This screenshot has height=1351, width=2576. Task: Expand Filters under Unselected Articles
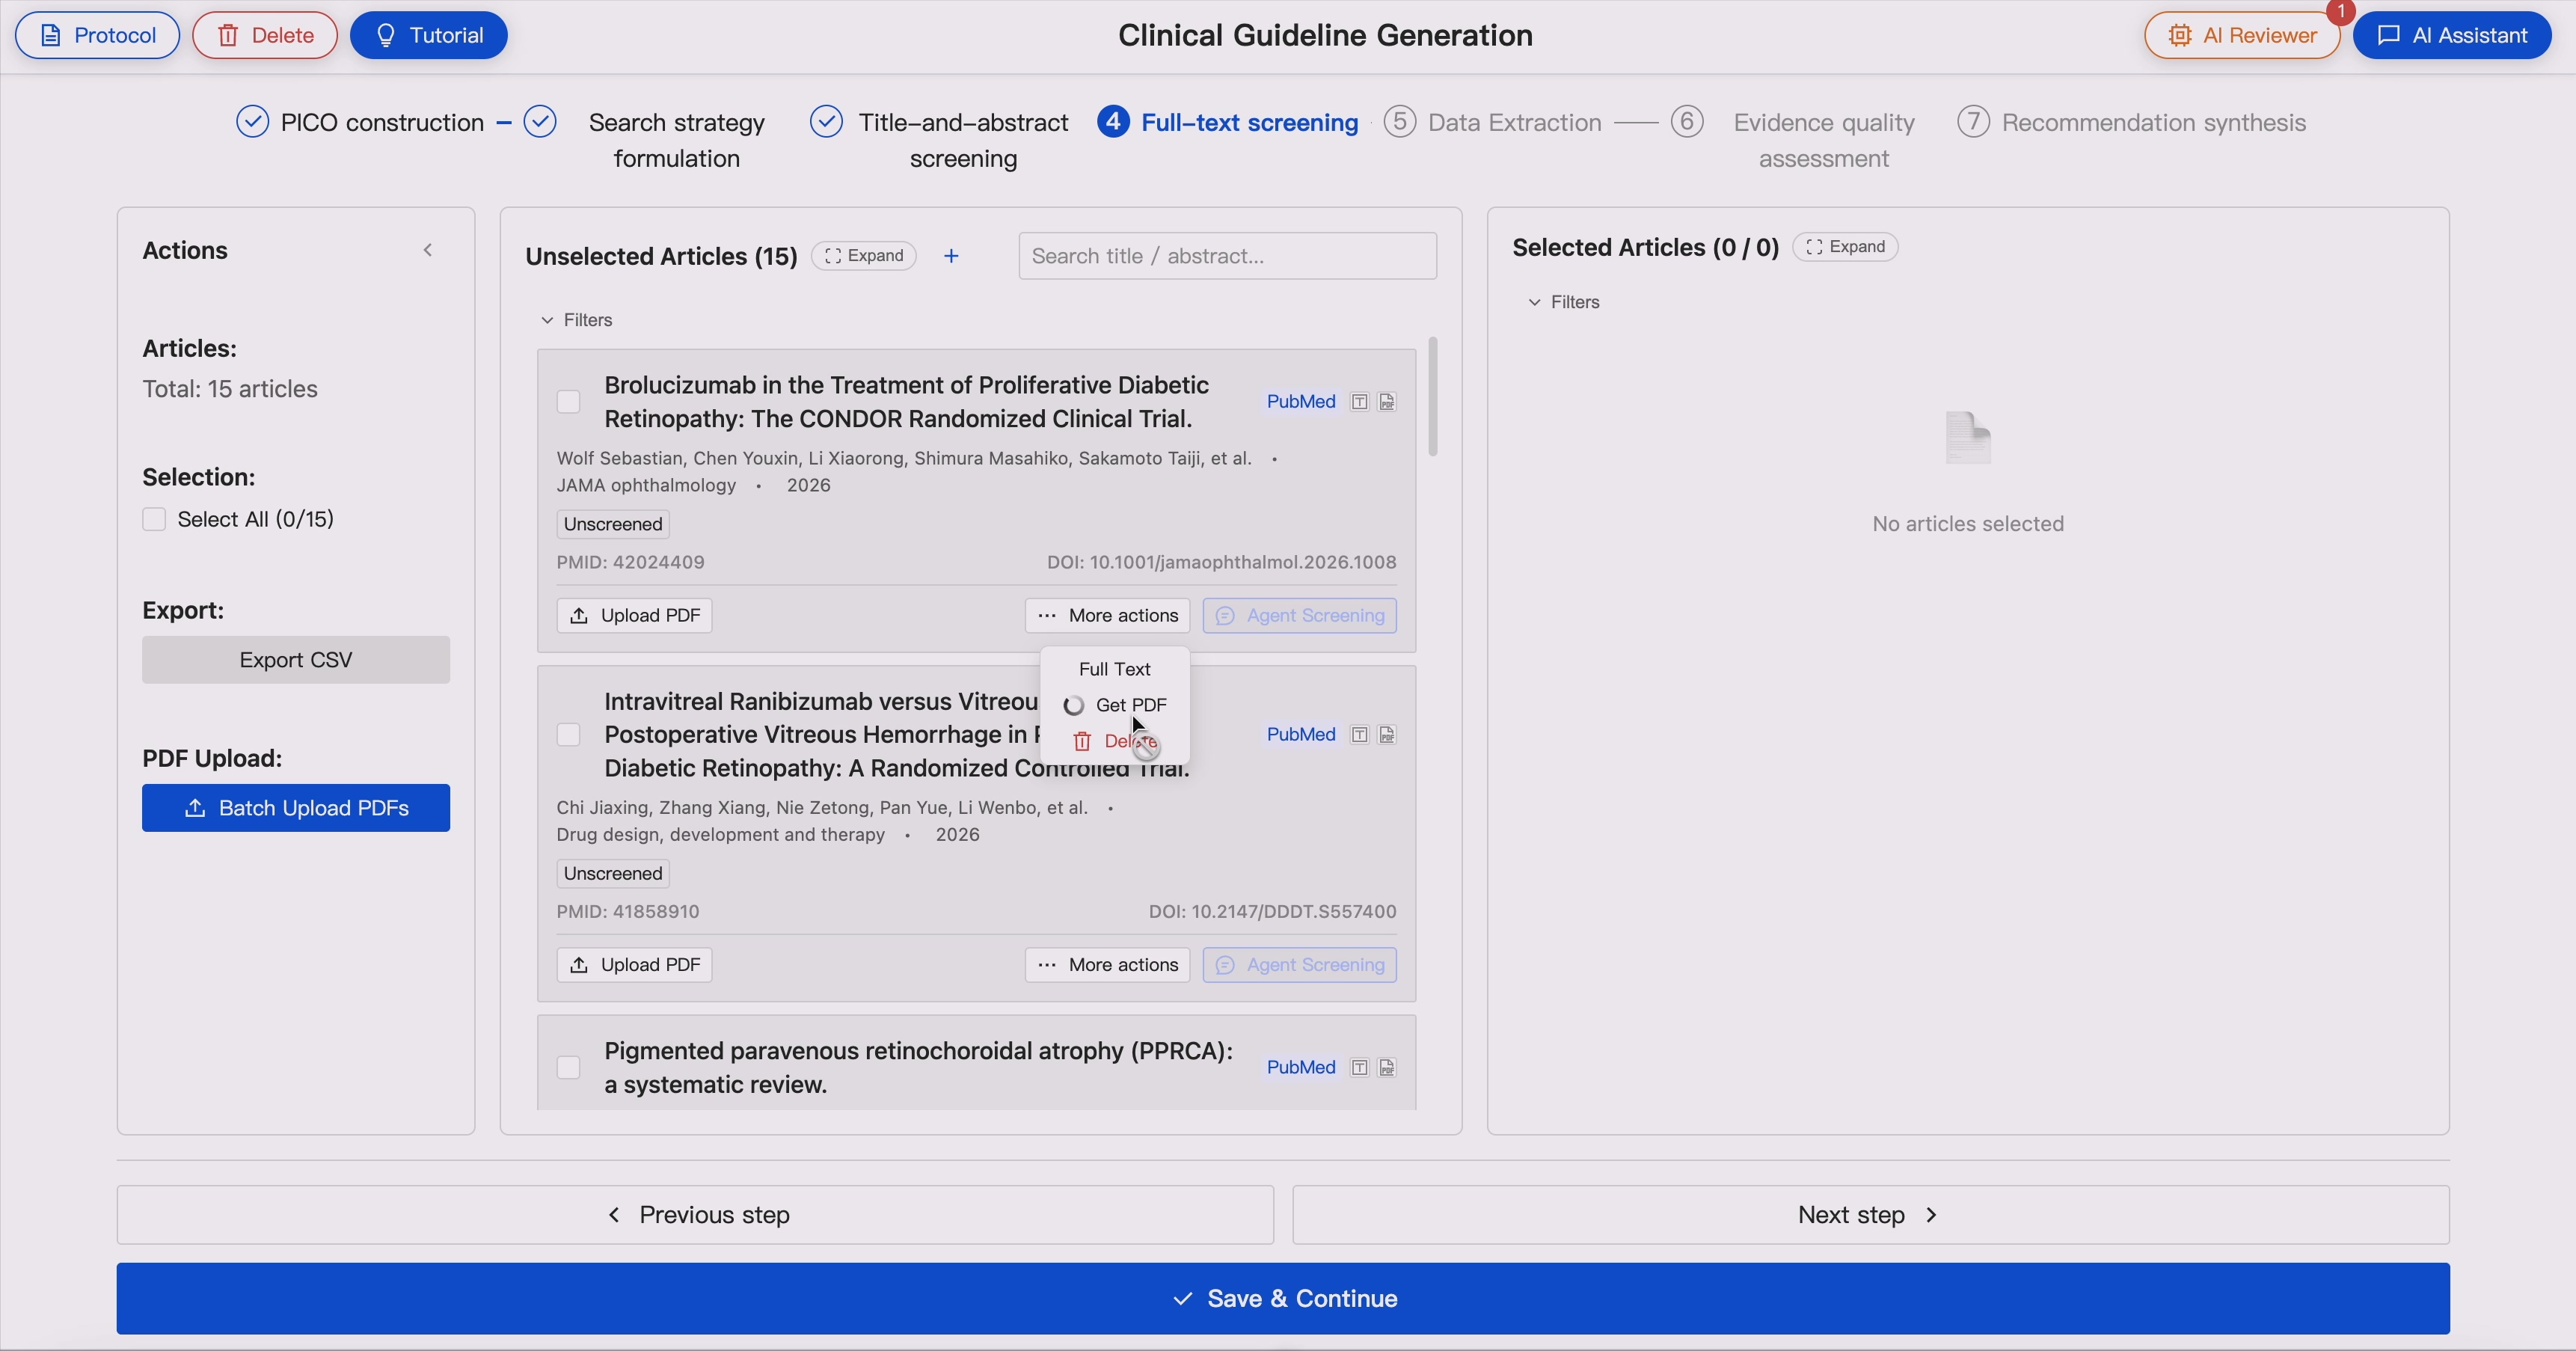pos(576,320)
